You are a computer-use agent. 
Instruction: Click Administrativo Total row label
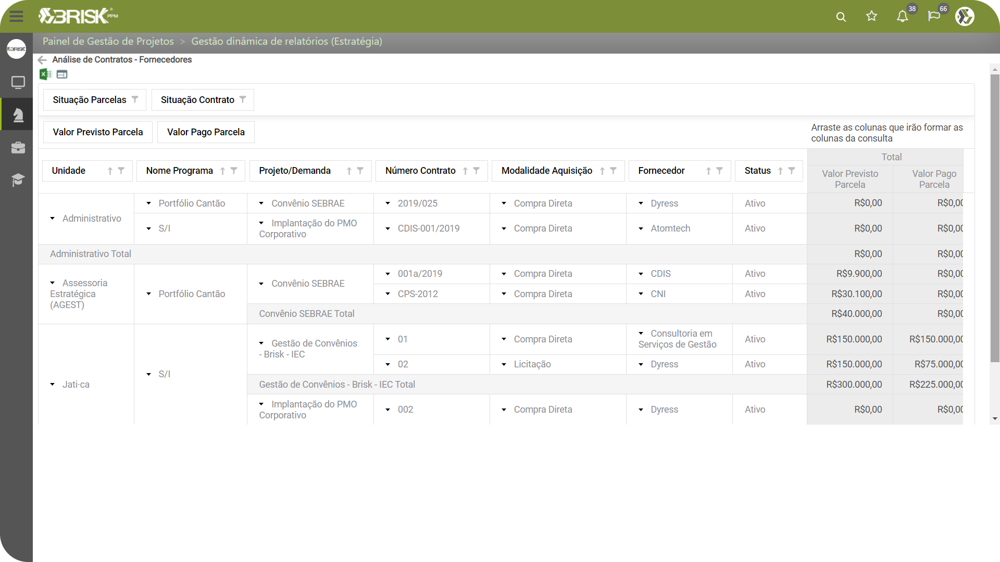(x=91, y=254)
